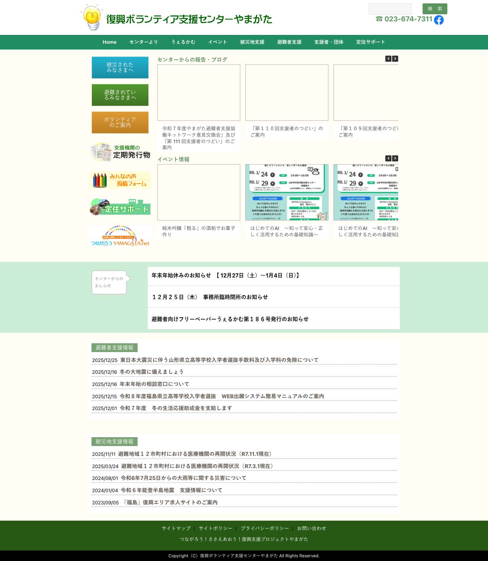
Task: Open the Home menu item
Action: coord(109,42)
